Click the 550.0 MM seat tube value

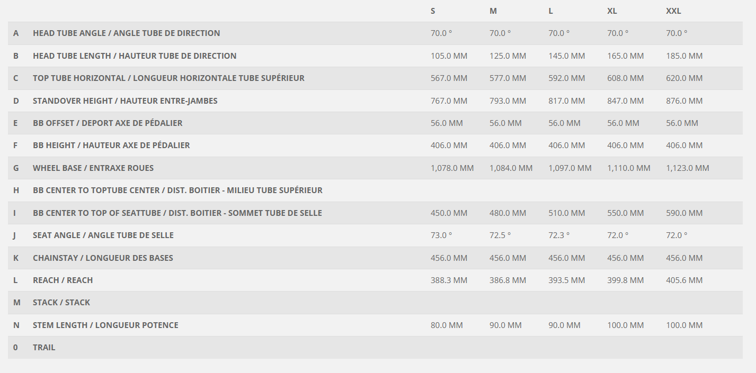coord(625,213)
